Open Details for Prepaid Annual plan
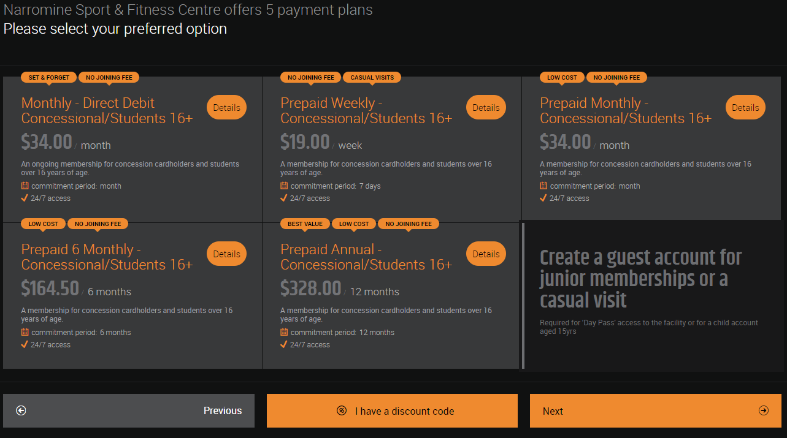 point(486,254)
